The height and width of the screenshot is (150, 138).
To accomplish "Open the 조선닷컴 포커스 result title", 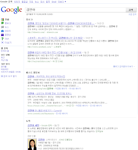I will 49,93.
